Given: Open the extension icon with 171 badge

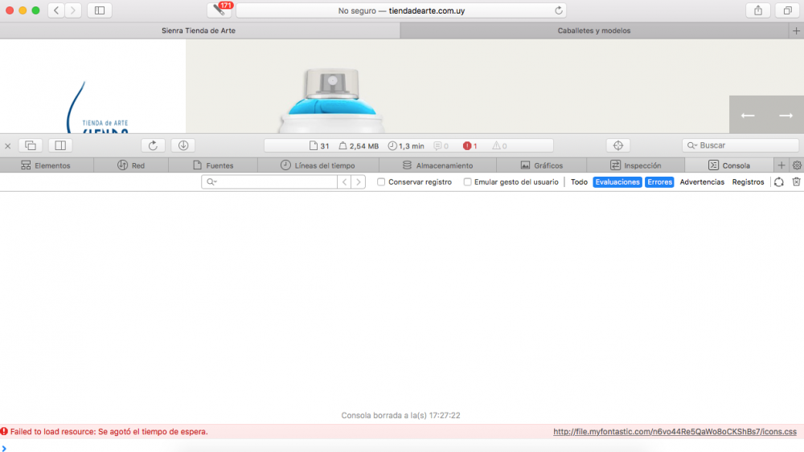Looking at the screenshot, I should coord(219,10).
